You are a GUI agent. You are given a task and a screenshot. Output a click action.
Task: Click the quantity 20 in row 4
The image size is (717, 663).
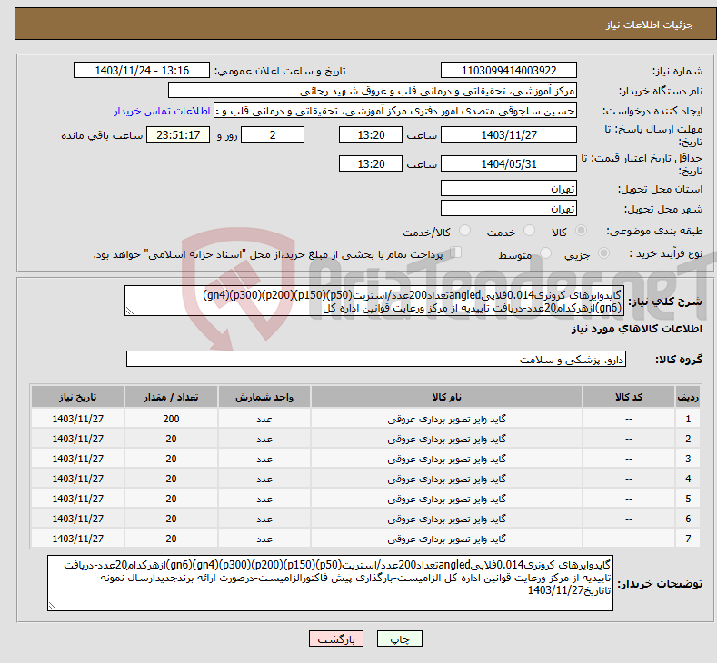171,479
